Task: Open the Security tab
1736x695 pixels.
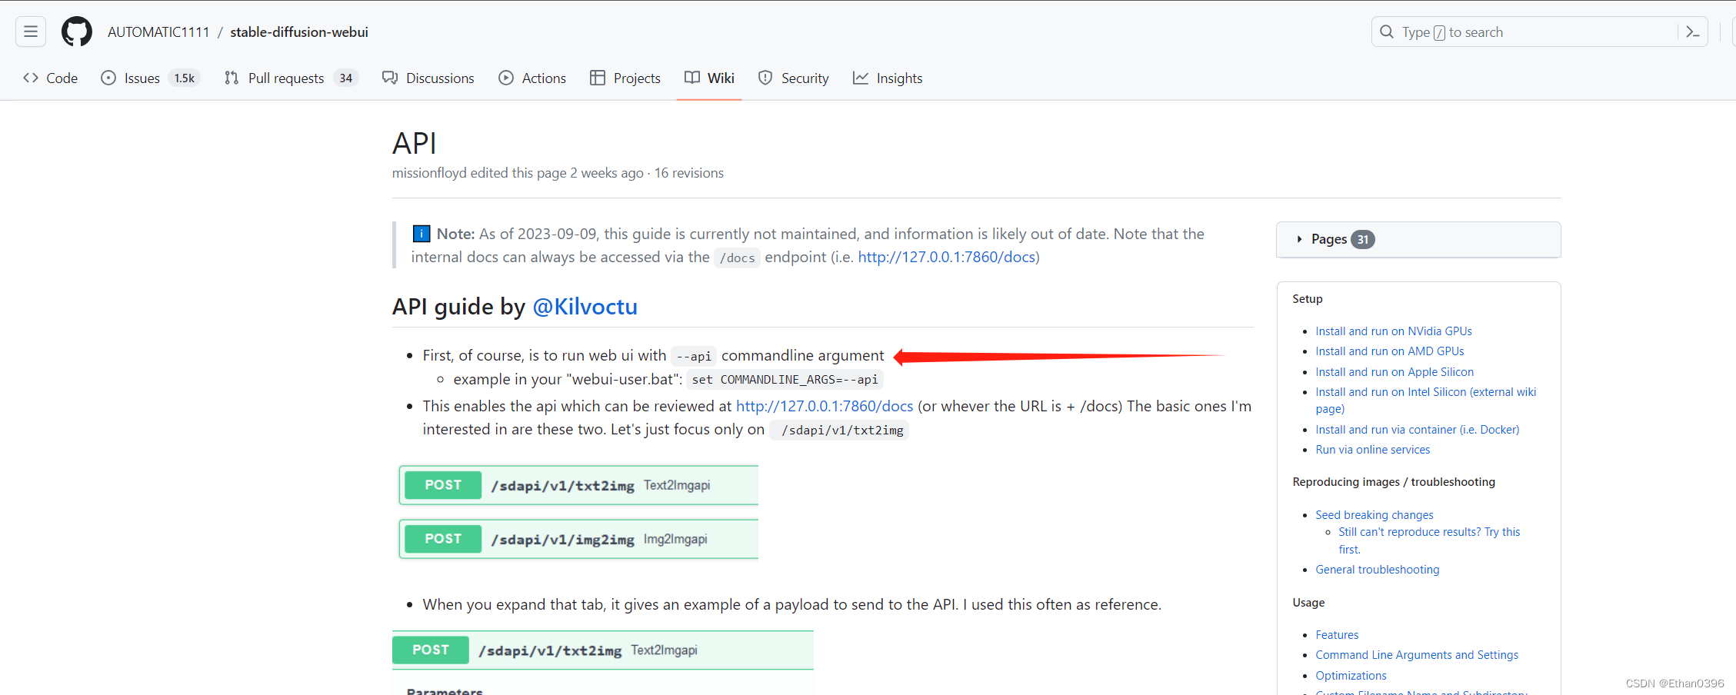Action: [794, 78]
